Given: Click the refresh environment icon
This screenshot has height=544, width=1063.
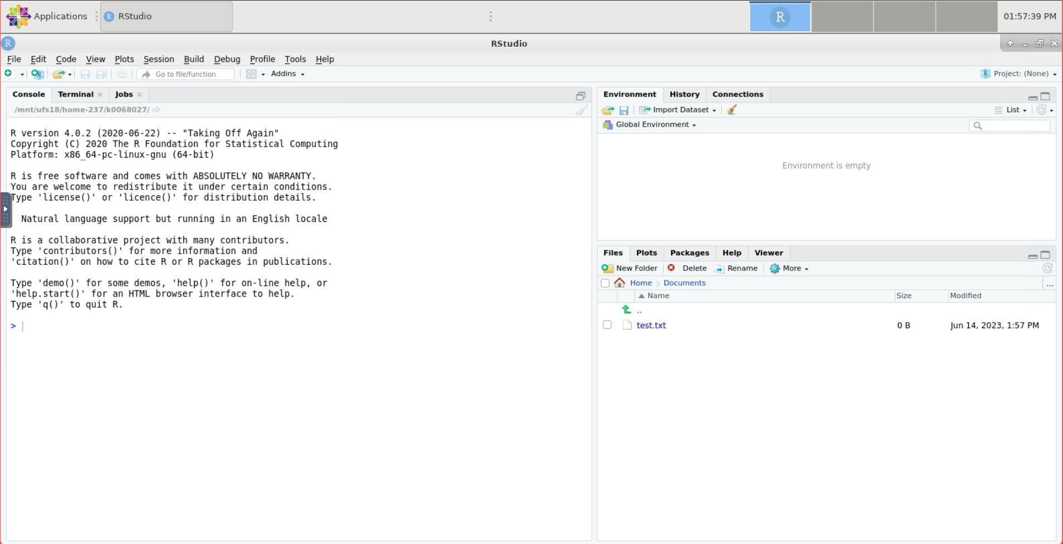Looking at the screenshot, I should pyautogui.click(x=1041, y=110).
